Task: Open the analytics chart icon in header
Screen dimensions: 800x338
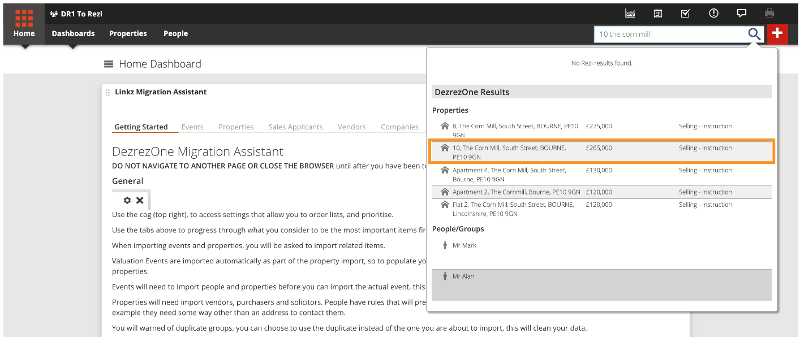Action: pos(630,14)
